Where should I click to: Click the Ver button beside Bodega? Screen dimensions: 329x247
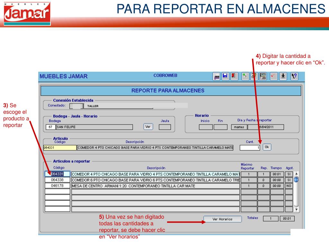click(x=148, y=127)
